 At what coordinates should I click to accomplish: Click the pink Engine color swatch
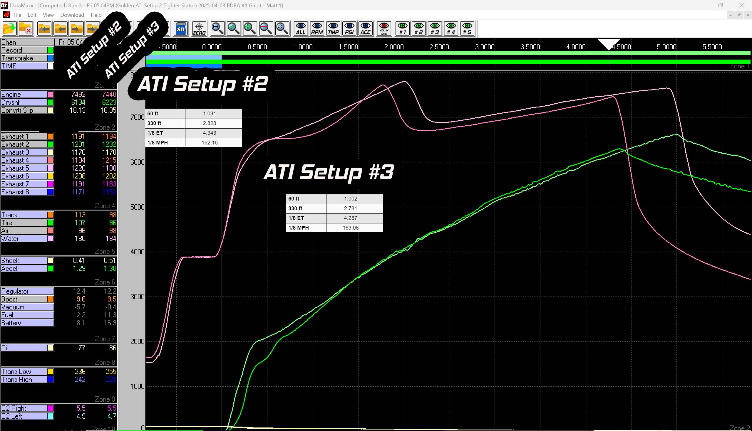(x=51, y=95)
